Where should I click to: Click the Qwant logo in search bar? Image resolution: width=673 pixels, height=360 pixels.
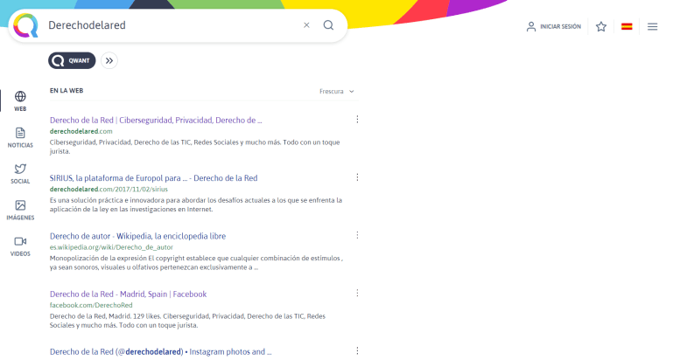[x=25, y=25]
